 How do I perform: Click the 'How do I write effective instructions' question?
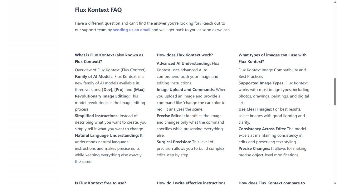coord(191,183)
